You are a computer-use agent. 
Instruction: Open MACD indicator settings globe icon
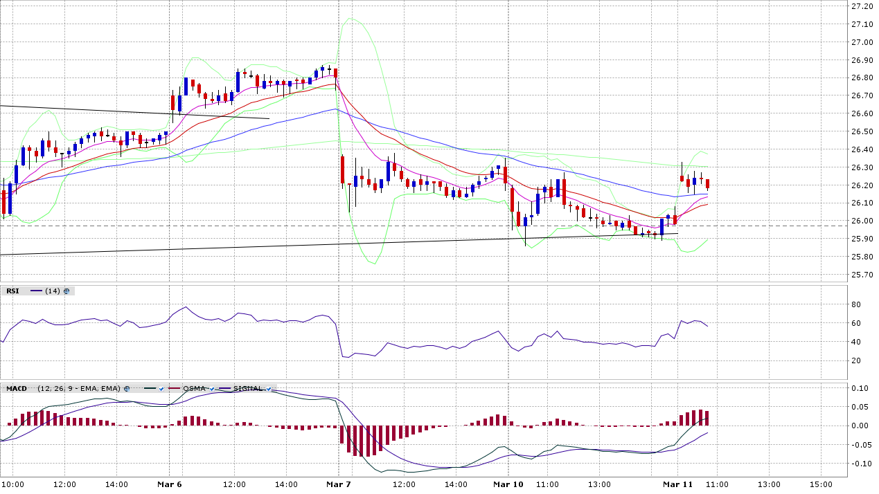(127, 389)
